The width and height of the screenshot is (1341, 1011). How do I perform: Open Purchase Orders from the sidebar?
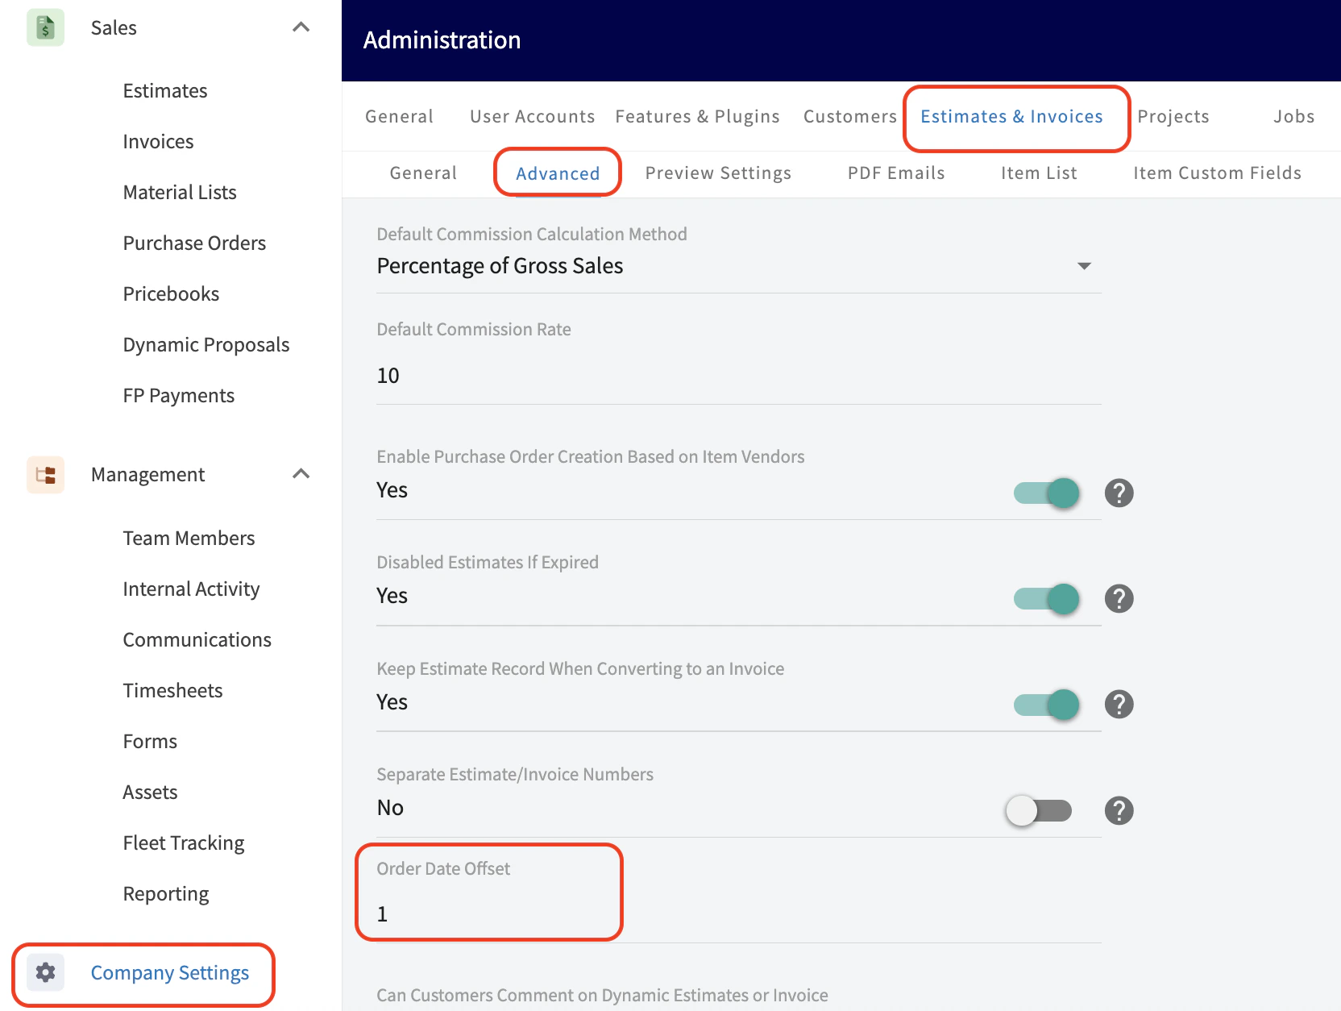point(194,243)
